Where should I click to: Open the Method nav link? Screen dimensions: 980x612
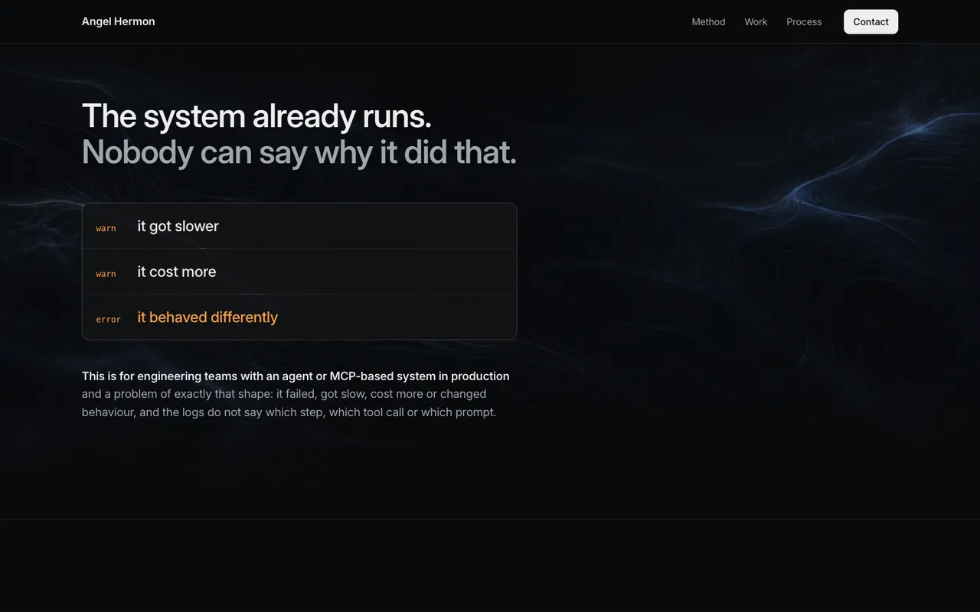[708, 21]
